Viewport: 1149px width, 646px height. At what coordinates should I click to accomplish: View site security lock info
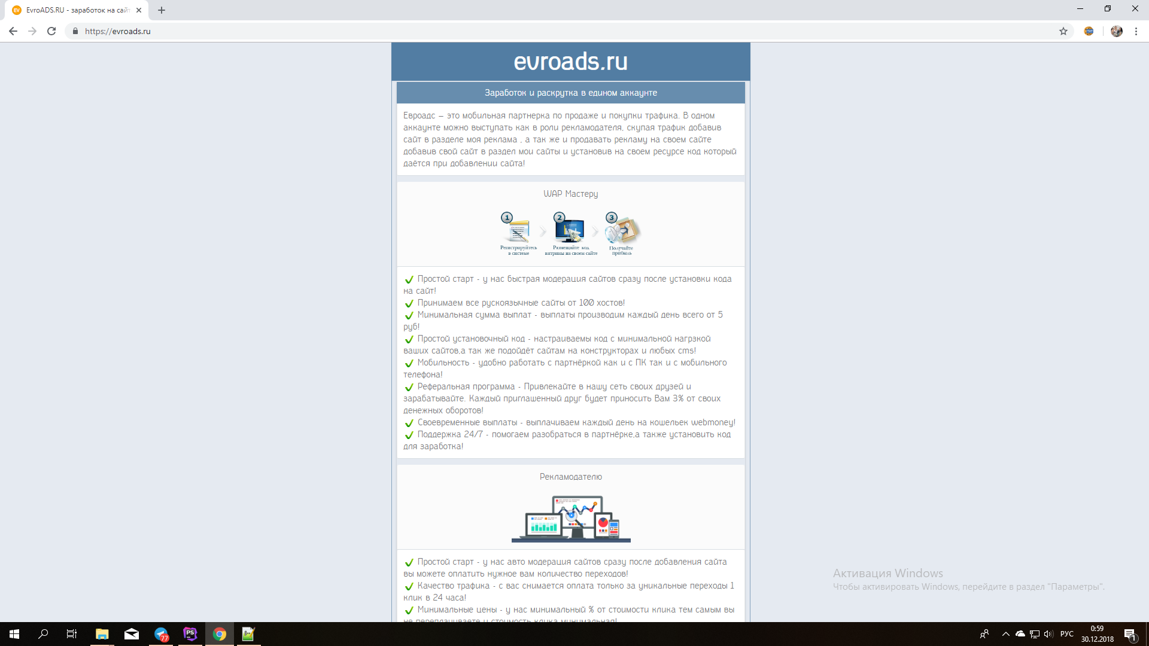[75, 31]
